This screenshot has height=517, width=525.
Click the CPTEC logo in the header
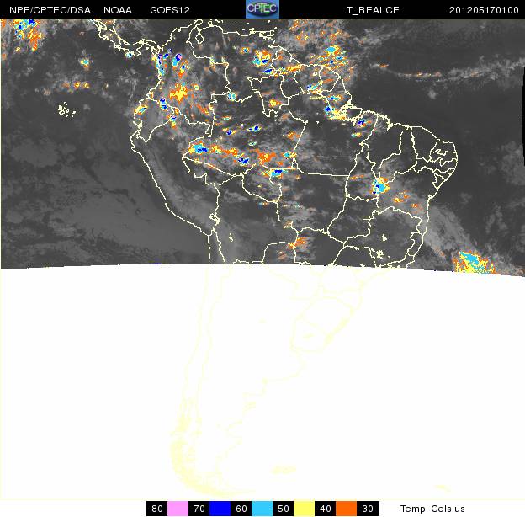point(262,9)
